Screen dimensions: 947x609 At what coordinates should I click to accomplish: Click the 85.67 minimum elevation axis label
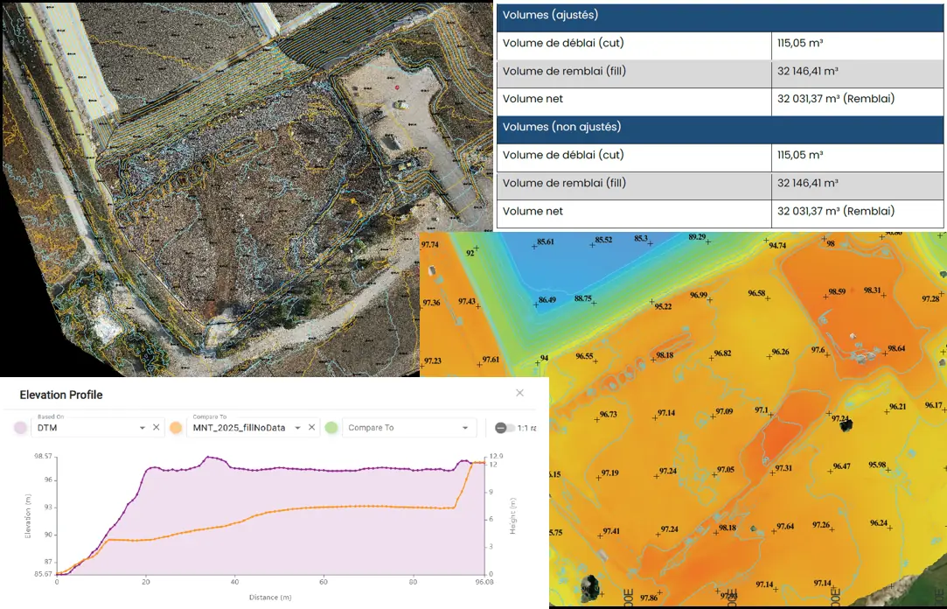click(43, 574)
